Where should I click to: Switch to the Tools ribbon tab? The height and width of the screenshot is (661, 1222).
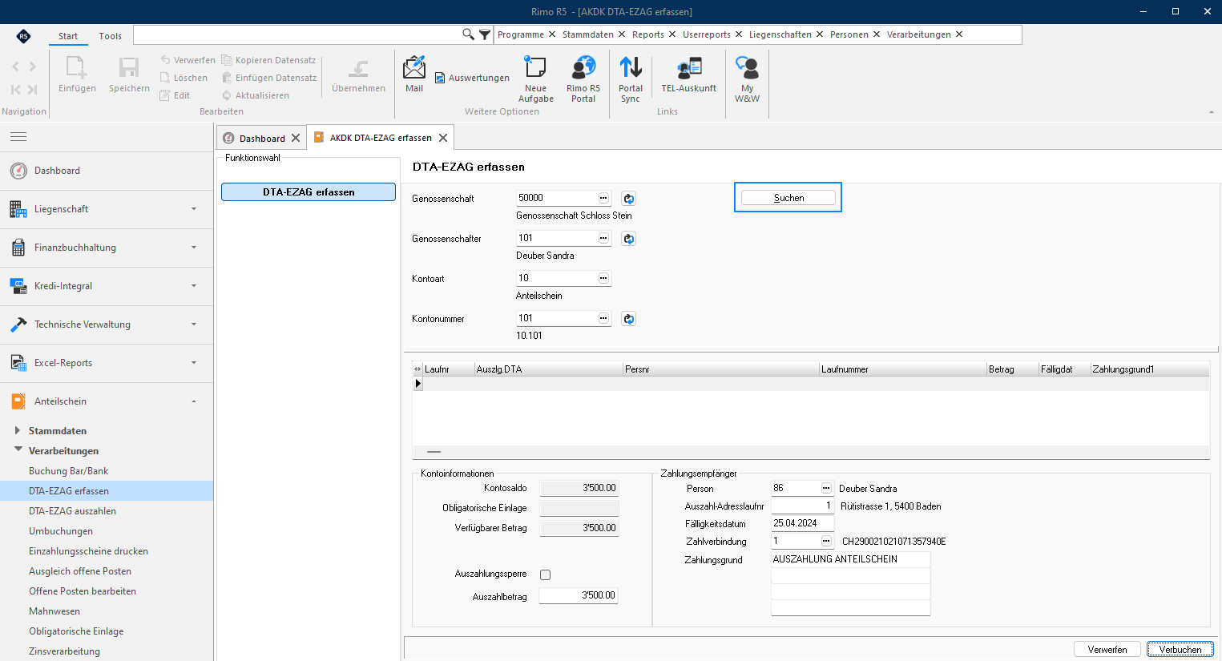point(111,36)
